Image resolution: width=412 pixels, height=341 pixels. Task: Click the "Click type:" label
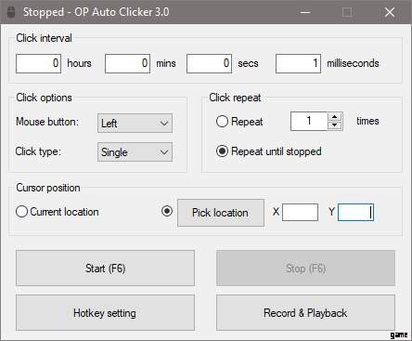pos(38,151)
